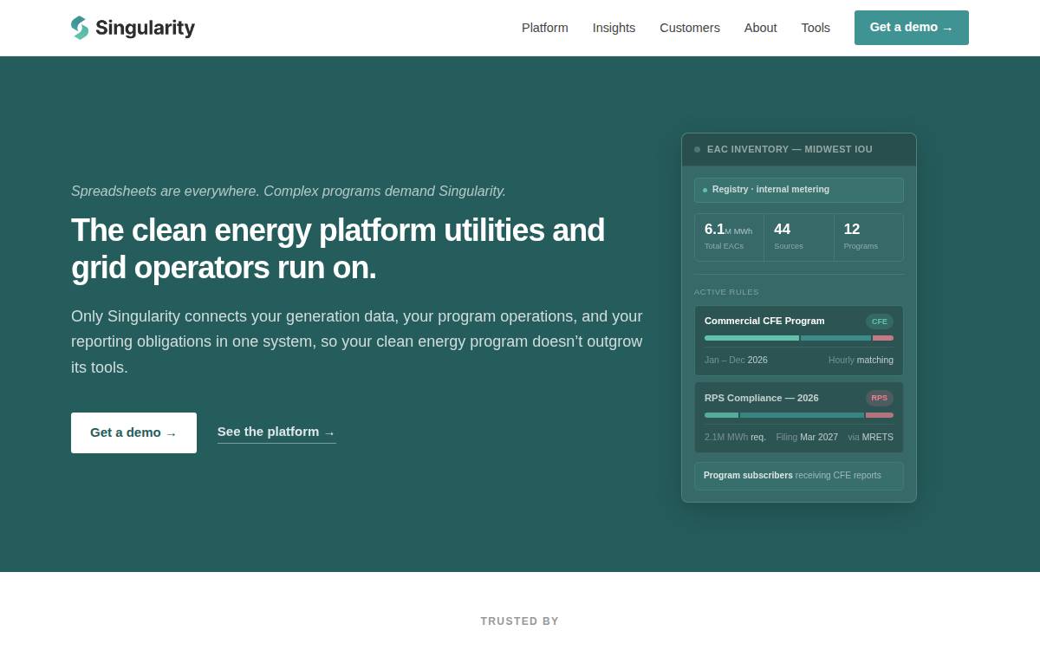Click the gray status dot beside EAC Inventory
The width and height of the screenshot is (1040, 650).
pos(697,149)
